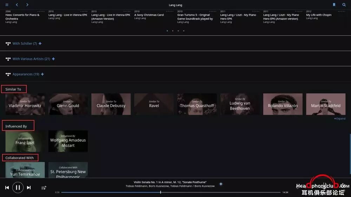Expand Appearances (19) with plus
The height and width of the screenshot is (197, 351).
pyautogui.click(x=42, y=74)
